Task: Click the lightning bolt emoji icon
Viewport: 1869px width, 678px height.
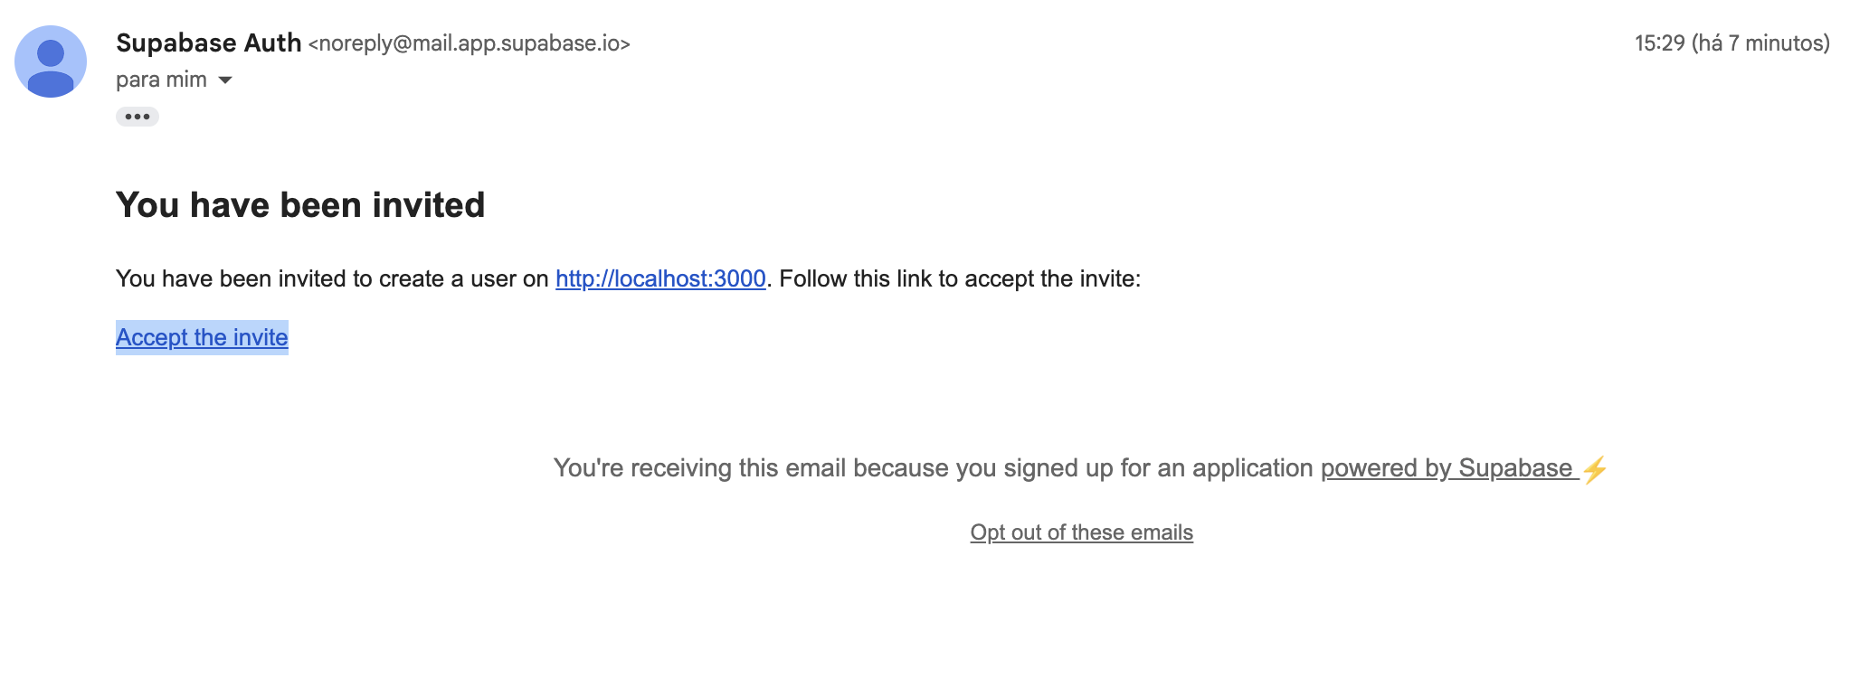Action: (x=1595, y=469)
